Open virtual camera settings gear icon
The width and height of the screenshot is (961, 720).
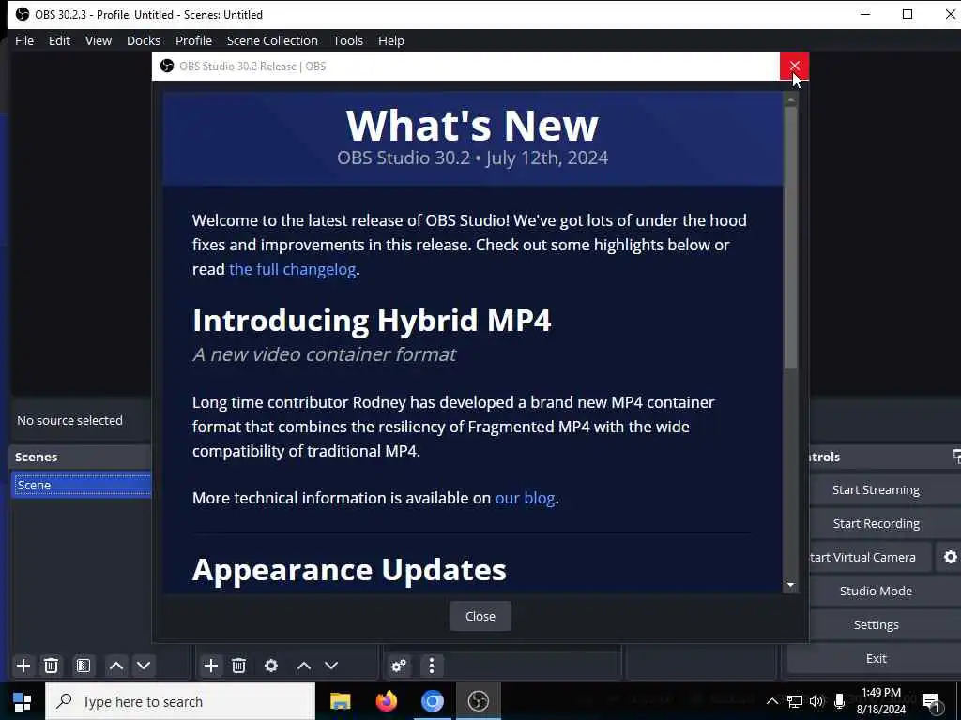click(950, 557)
